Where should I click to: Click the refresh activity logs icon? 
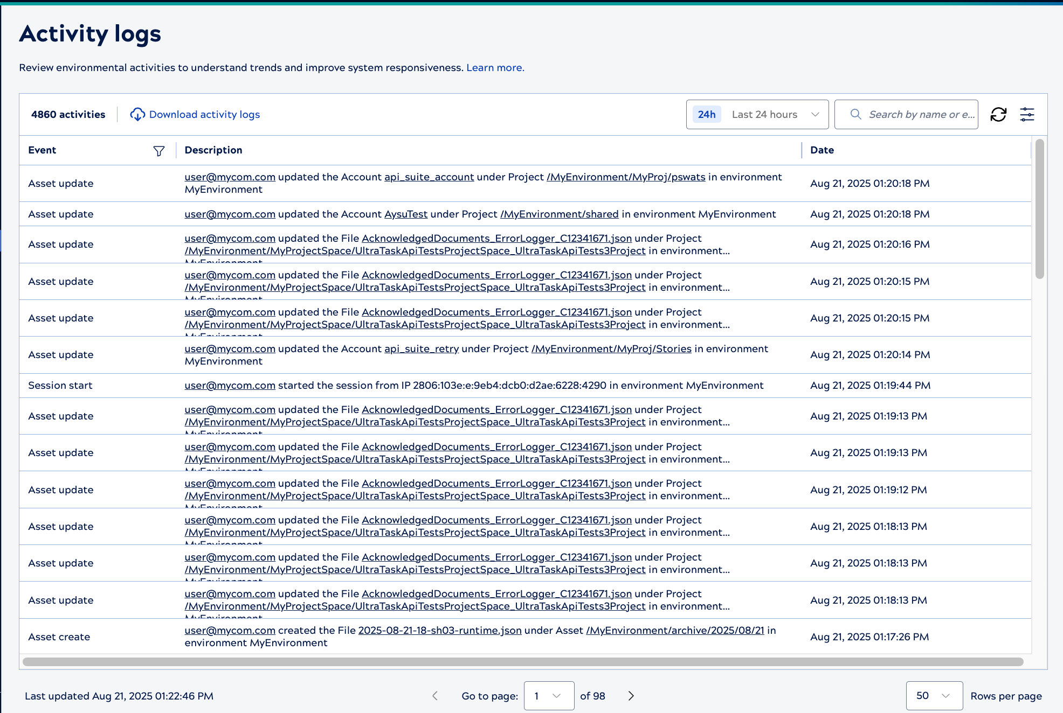click(998, 114)
